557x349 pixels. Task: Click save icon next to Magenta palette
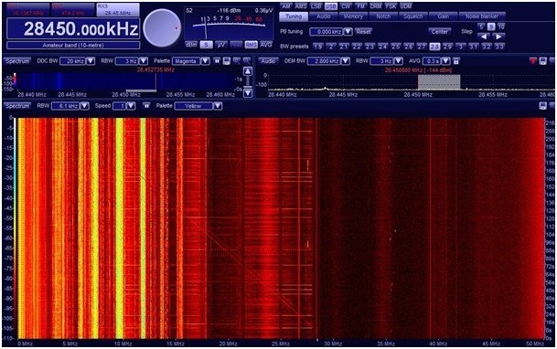point(227,61)
